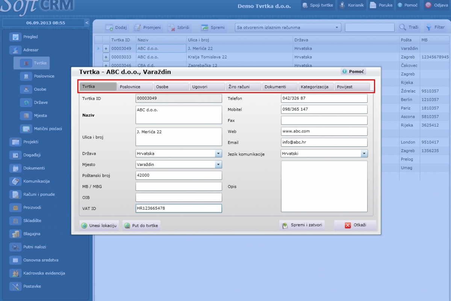Collapse the sidebar with the arrow button
This screenshot has width=451, height=301.
click(87, 23)
